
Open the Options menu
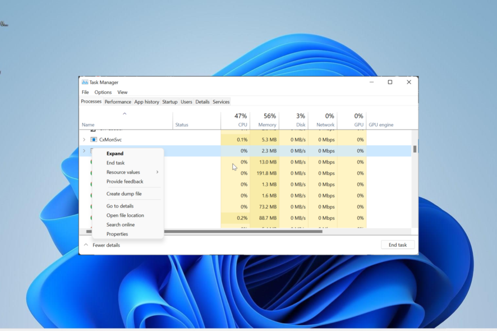(103, 92)
